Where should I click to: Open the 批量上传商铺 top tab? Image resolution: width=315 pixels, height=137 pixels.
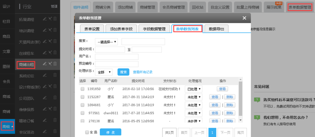[x=248, y=7]
